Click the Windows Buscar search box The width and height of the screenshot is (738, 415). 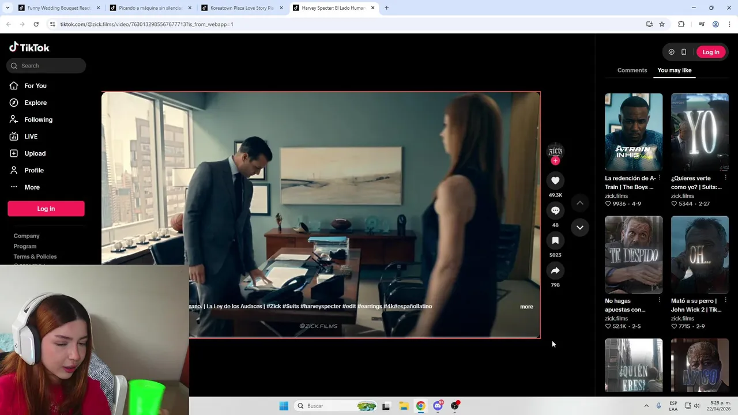pos(336,406)
